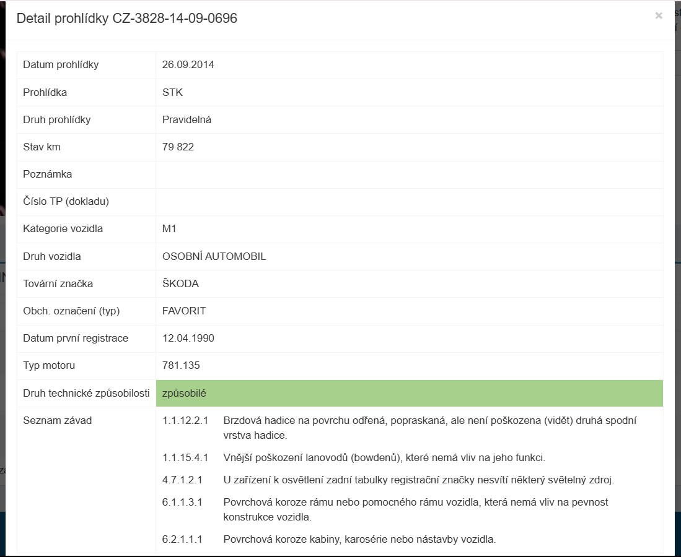This screenshot has height=557, width=681.
Task: Select defect 6.2.1.1.1 body corrosion entry
Action: click(329, 540)
